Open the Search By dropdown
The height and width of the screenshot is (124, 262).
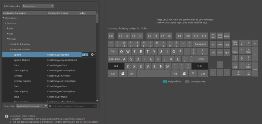32,106
